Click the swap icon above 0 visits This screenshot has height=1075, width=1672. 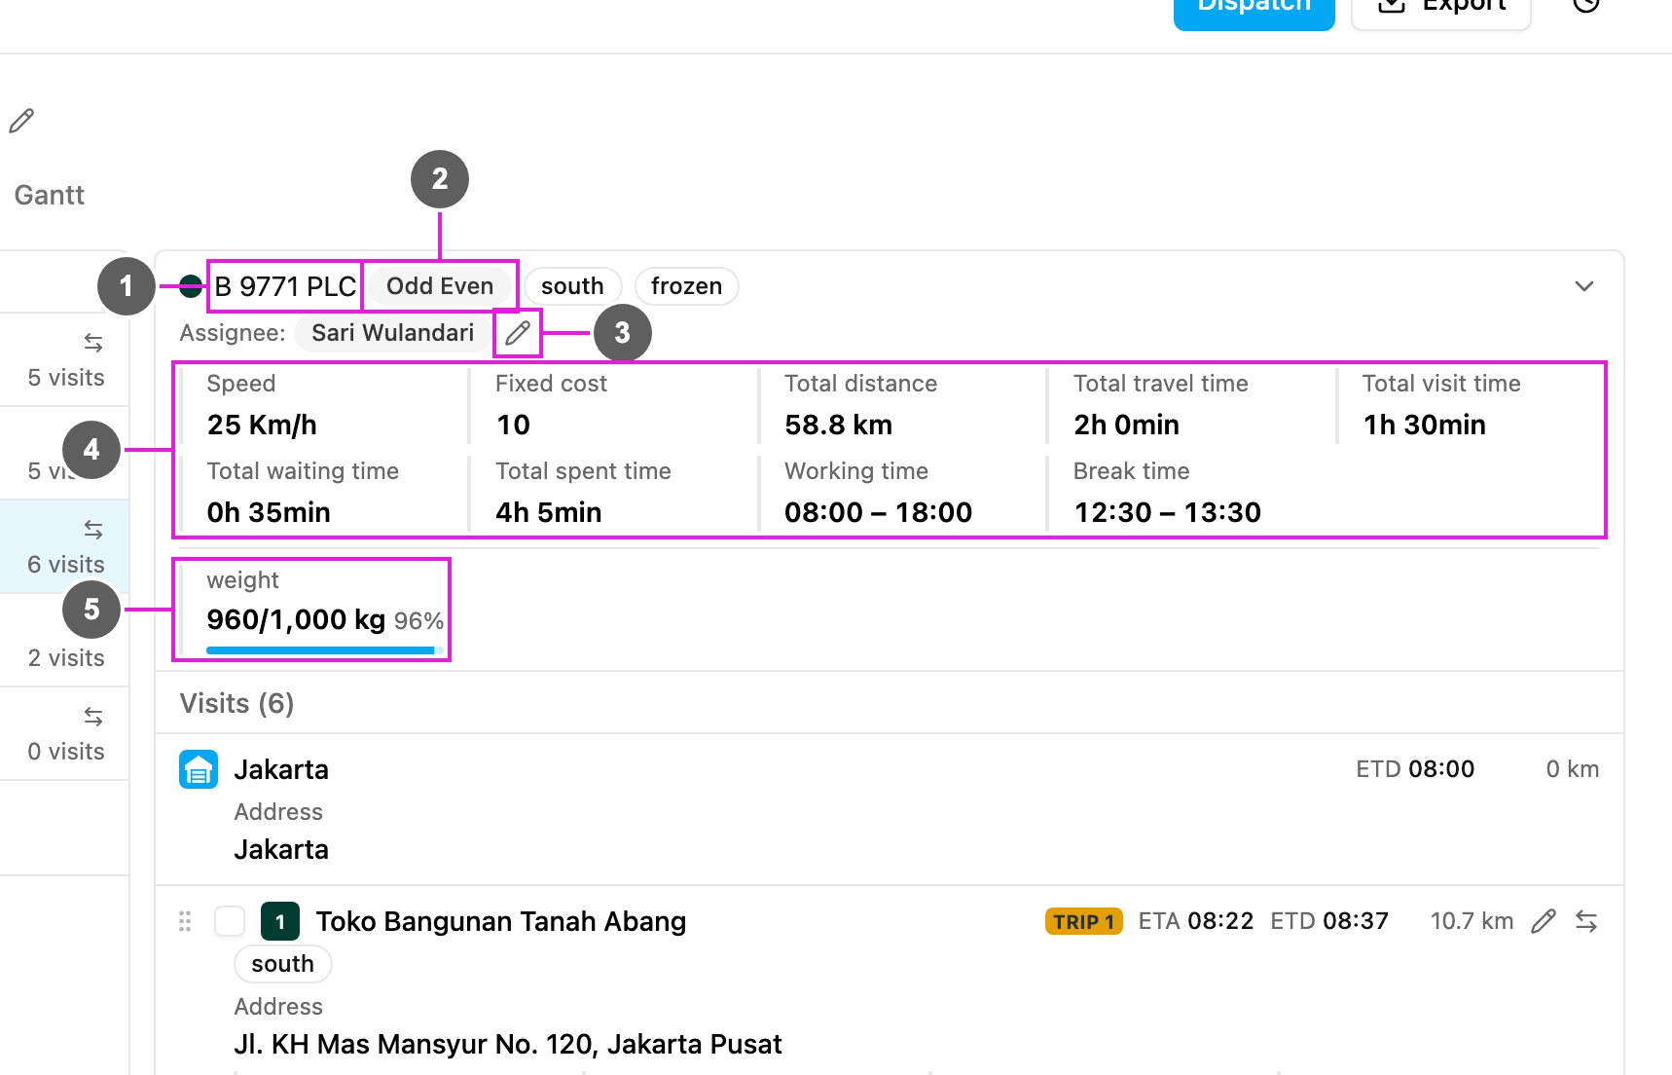(x=93, y=717)
